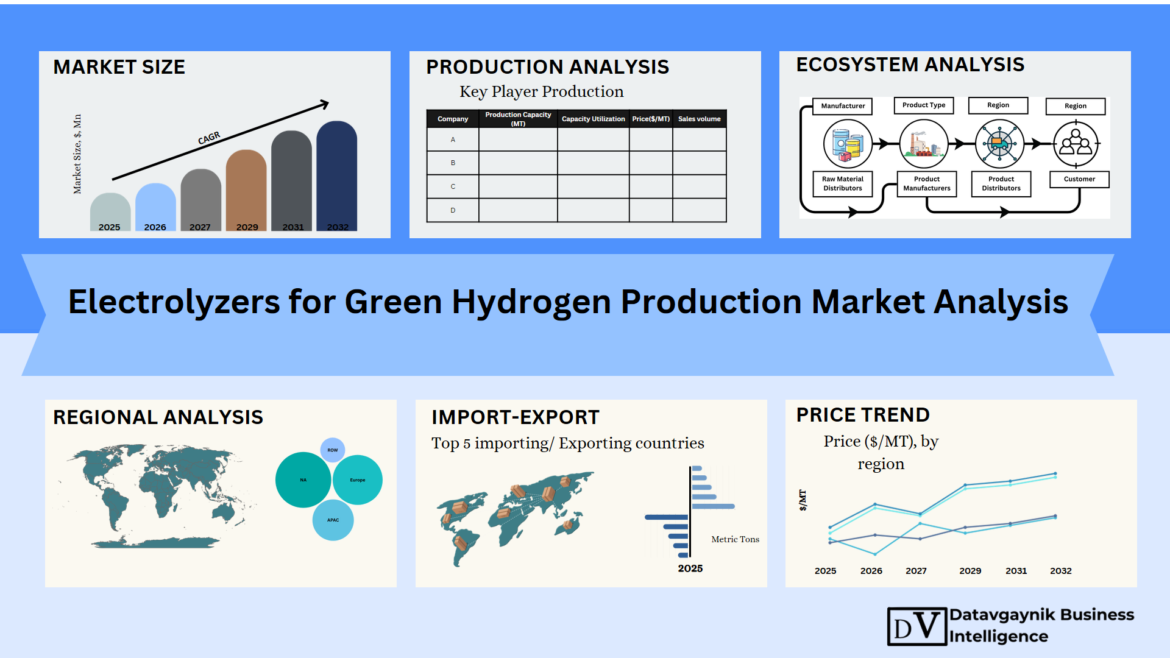The height and width of the screenshot is (658, 1170).
Task: Click the Customer label box
Action: point(1079,179)
